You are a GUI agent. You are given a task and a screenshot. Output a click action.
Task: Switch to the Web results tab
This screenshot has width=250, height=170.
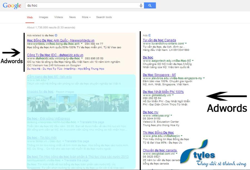pyautogui.click(x=30, y=17)
